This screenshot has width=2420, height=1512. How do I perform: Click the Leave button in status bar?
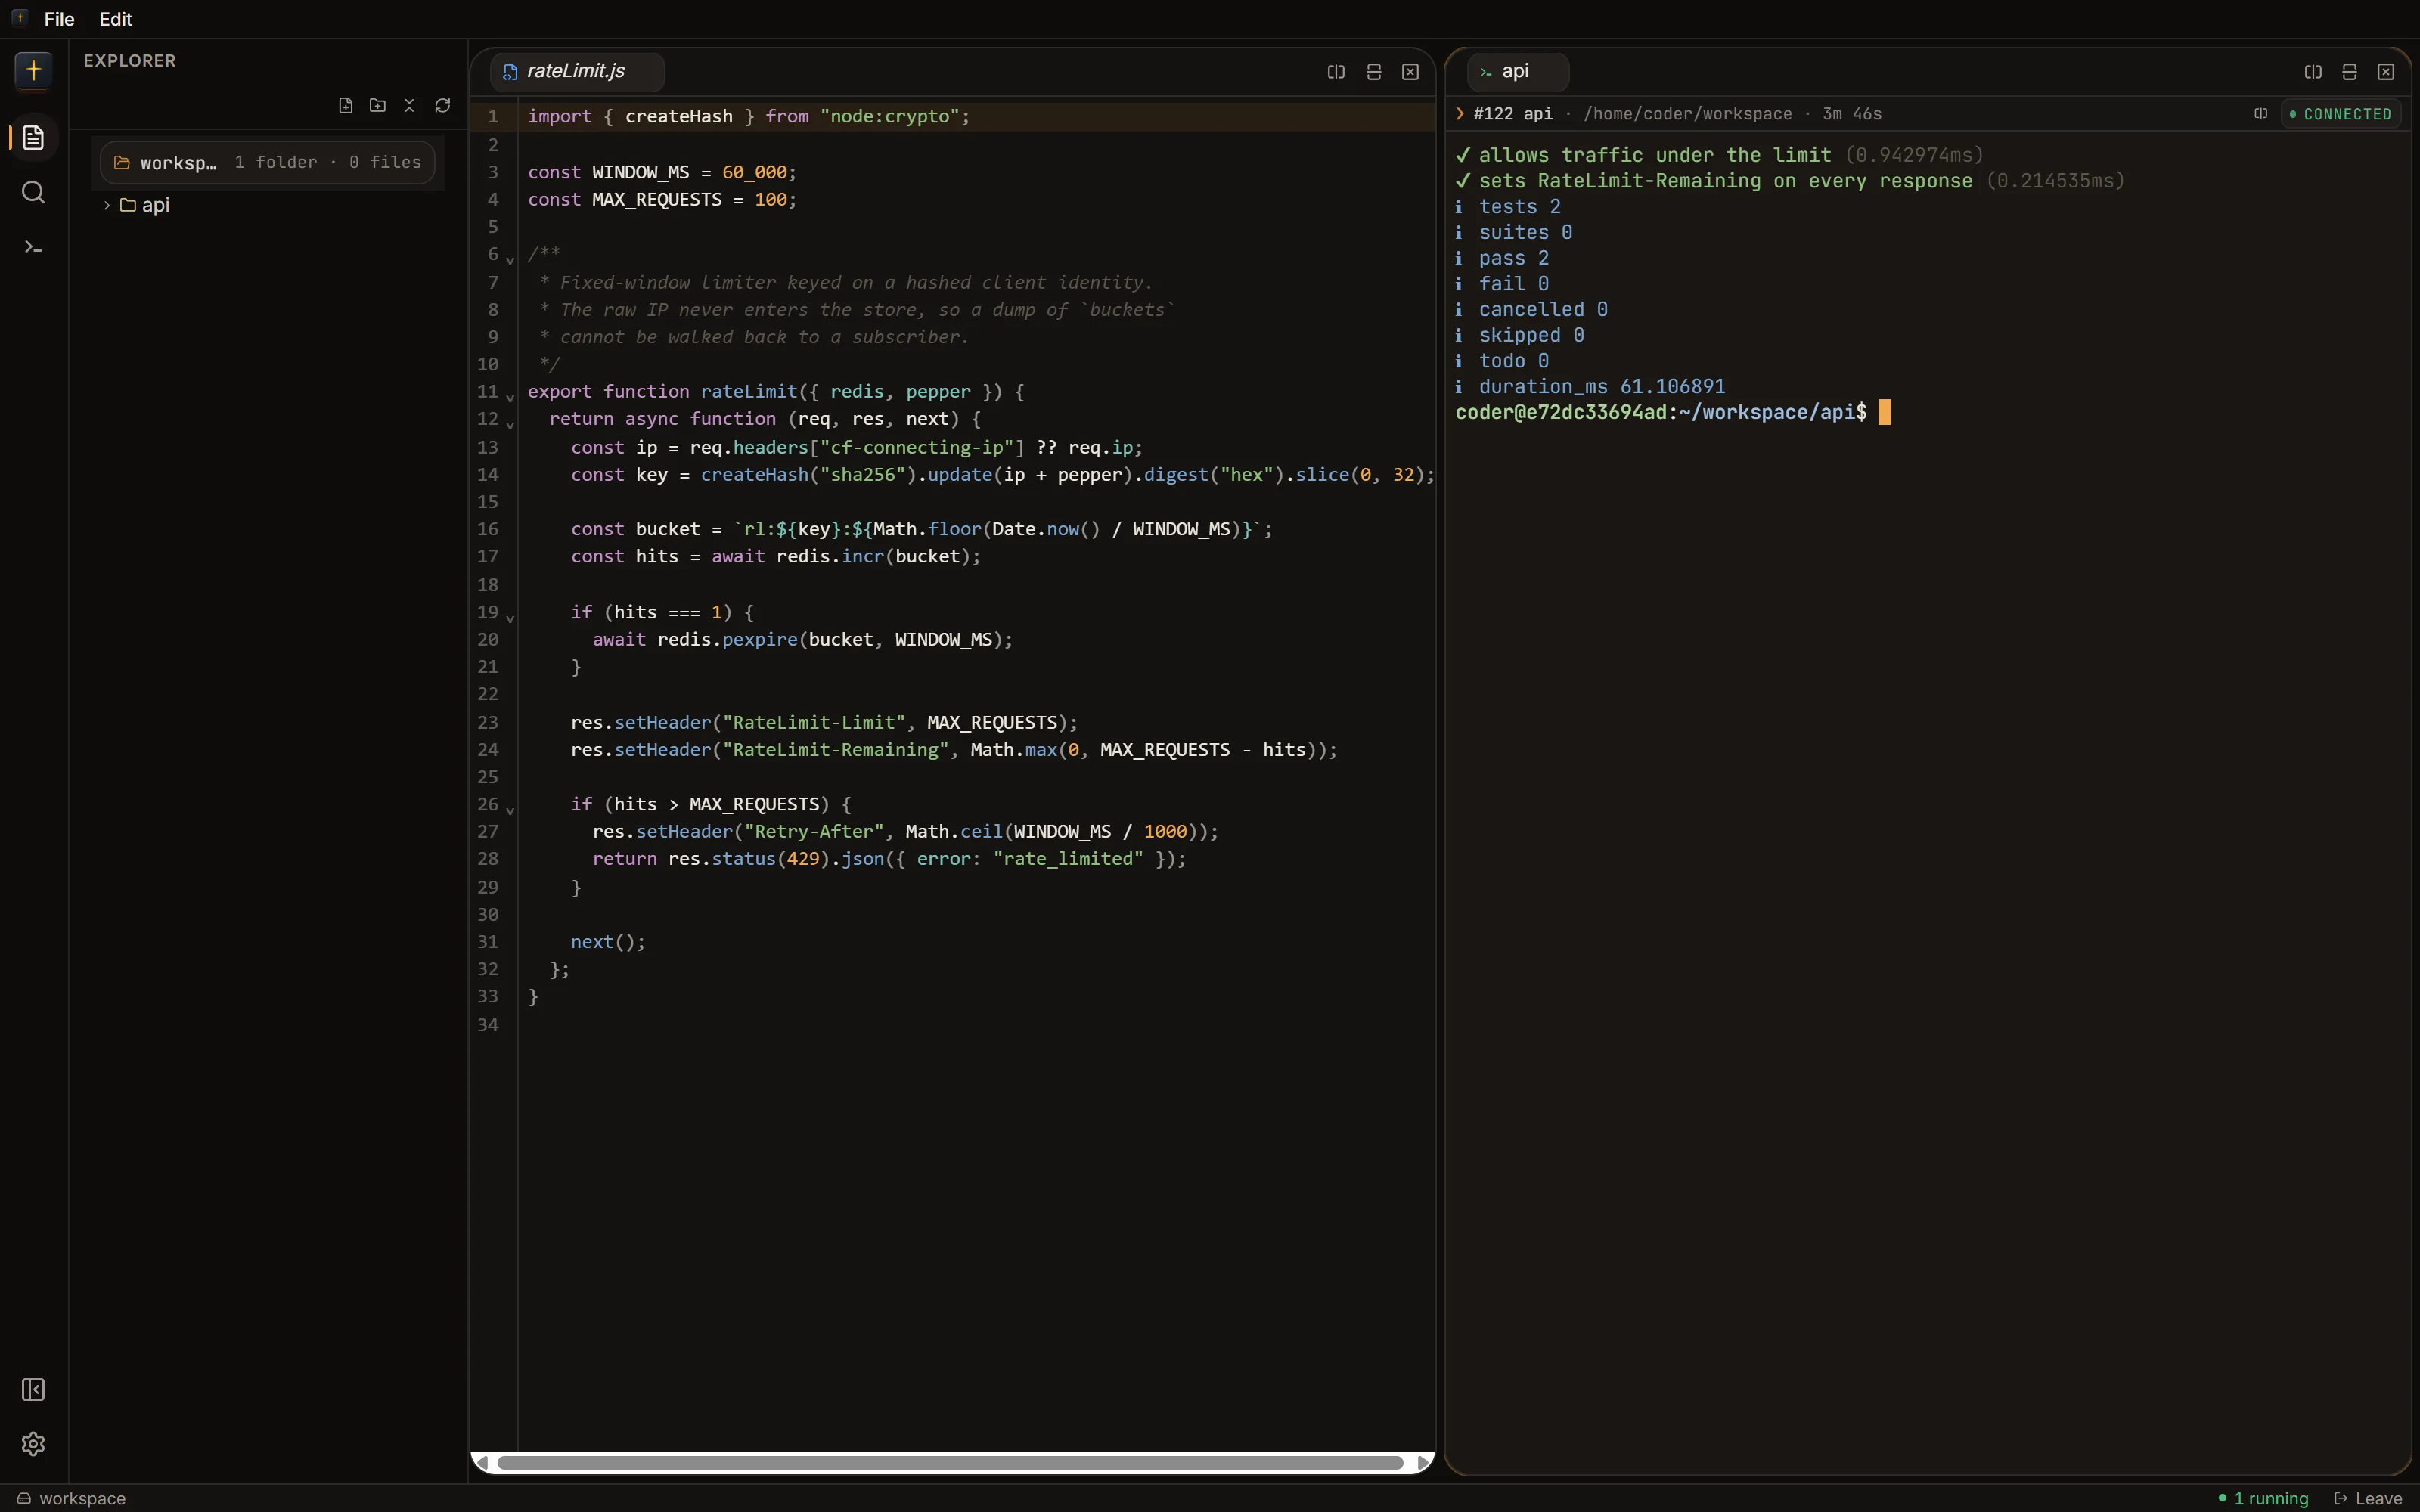pos(2368,1498)
